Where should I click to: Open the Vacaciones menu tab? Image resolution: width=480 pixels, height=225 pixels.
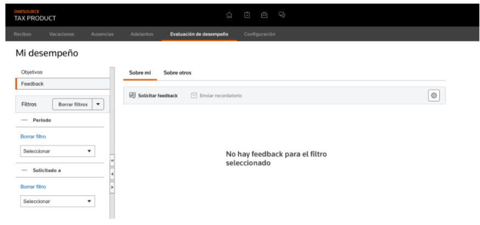tap(61, 34)
